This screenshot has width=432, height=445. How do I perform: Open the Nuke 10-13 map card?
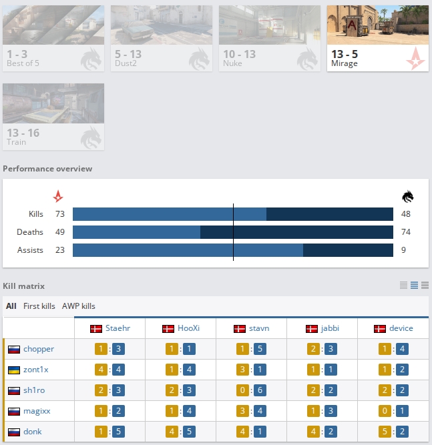point(270,38)
